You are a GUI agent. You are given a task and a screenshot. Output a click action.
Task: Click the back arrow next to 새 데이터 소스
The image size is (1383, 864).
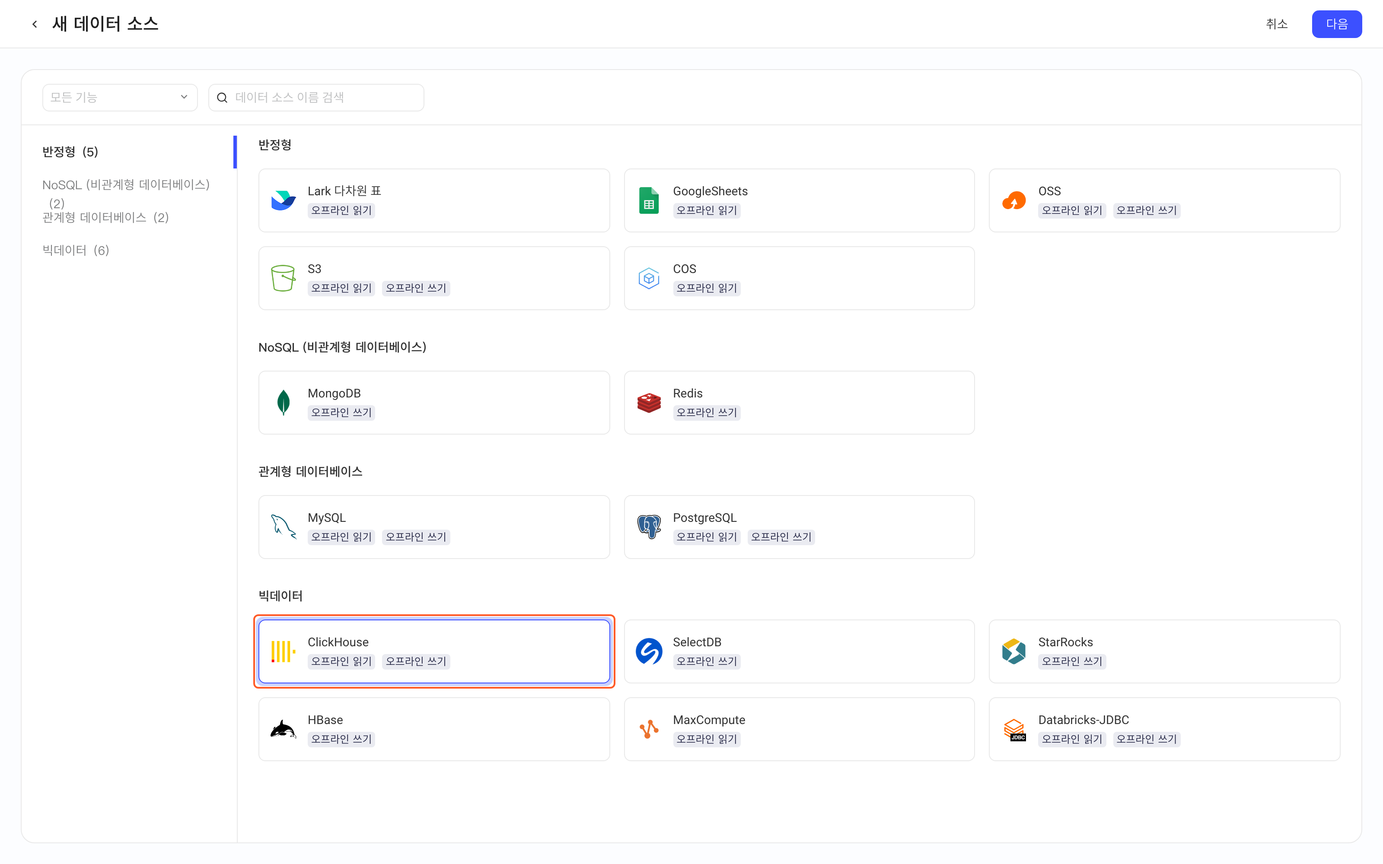(35, 24)
